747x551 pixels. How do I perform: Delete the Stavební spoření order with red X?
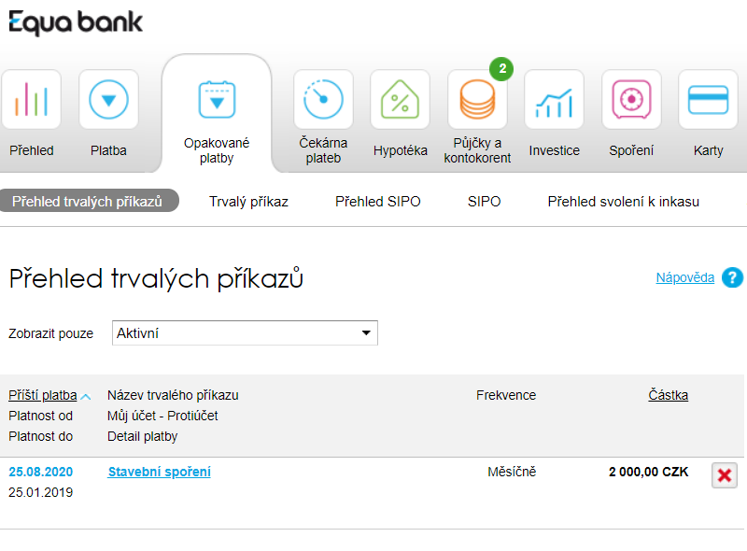pos(725,475)
